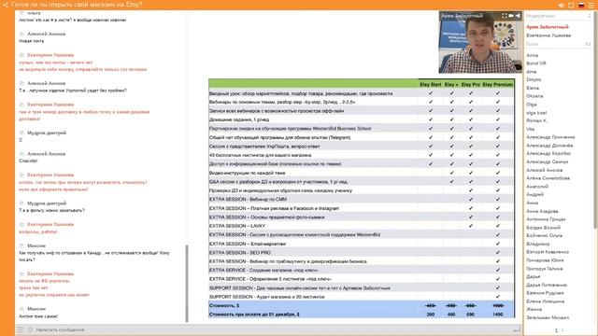Click the 'EXTRA SESSION - SEO PRO' table row
The height and width of the screenshot is (336, 598).
click(362, 253)
